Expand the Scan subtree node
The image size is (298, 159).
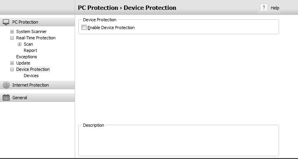(20, 44)
